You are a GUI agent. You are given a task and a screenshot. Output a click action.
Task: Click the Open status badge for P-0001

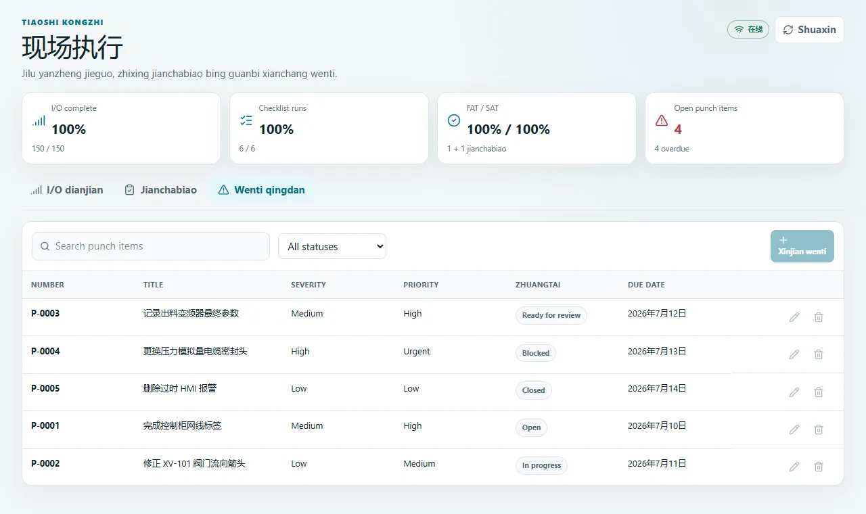pos(532,427)
